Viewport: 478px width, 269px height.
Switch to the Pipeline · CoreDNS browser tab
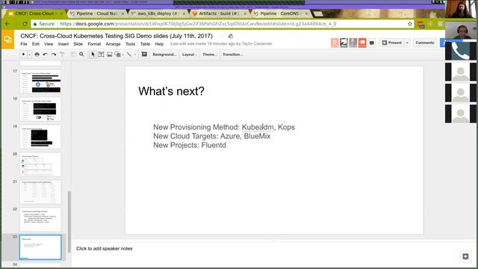281,13
